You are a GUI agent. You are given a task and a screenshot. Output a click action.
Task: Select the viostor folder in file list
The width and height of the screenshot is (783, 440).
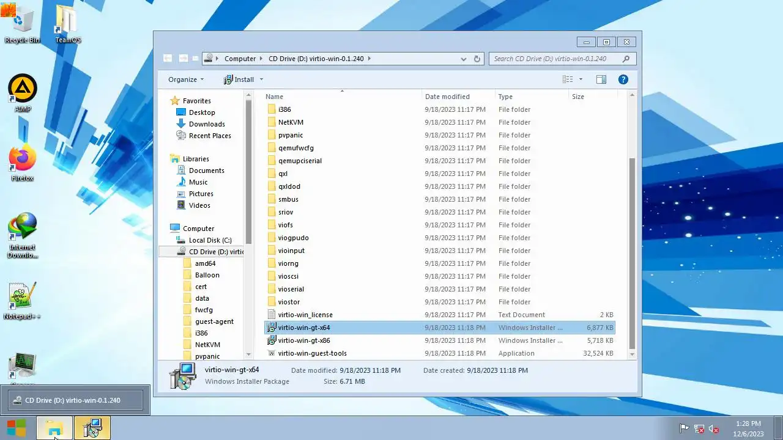point(439,302)
